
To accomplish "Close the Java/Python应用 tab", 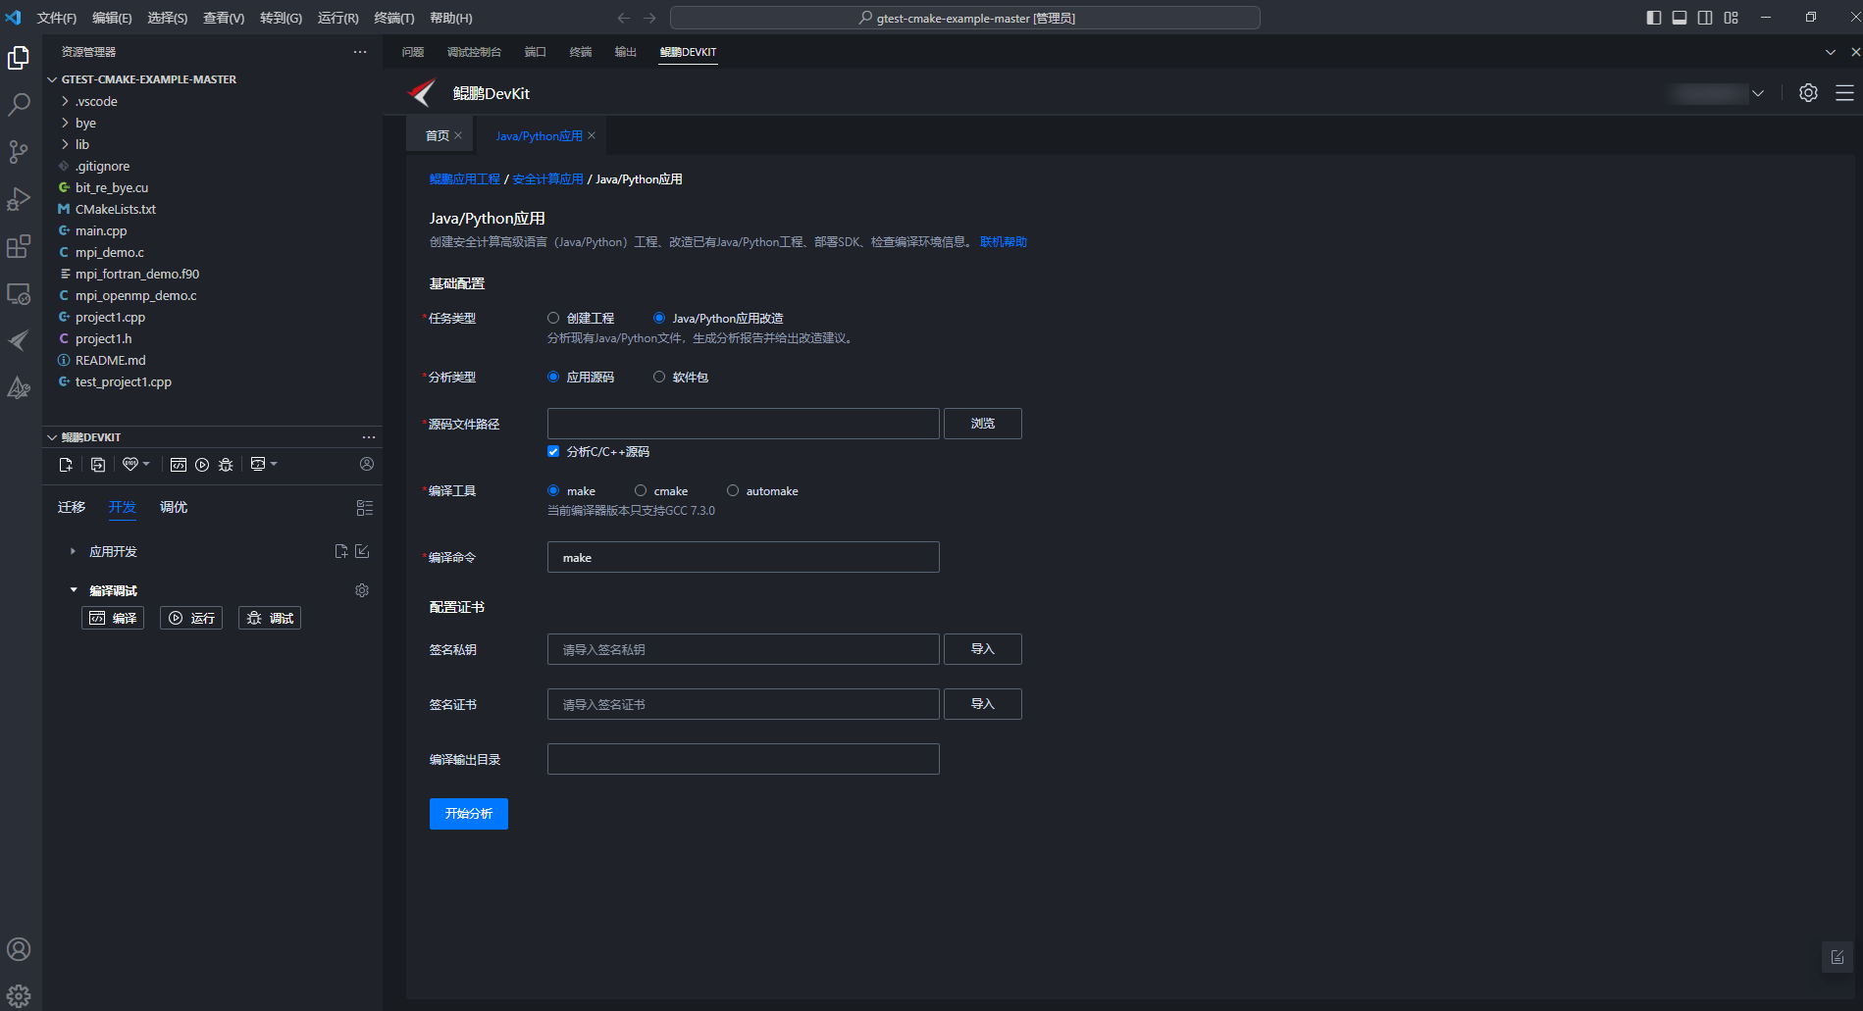I will (x=592, y=135).
